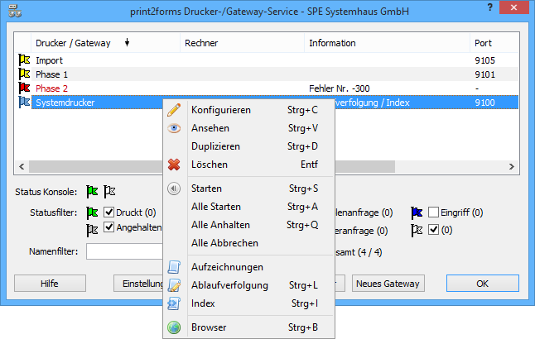Uncheck the Angehalten status filter checkbox
This screenshot has height=339, width=535.
(108, 228)
